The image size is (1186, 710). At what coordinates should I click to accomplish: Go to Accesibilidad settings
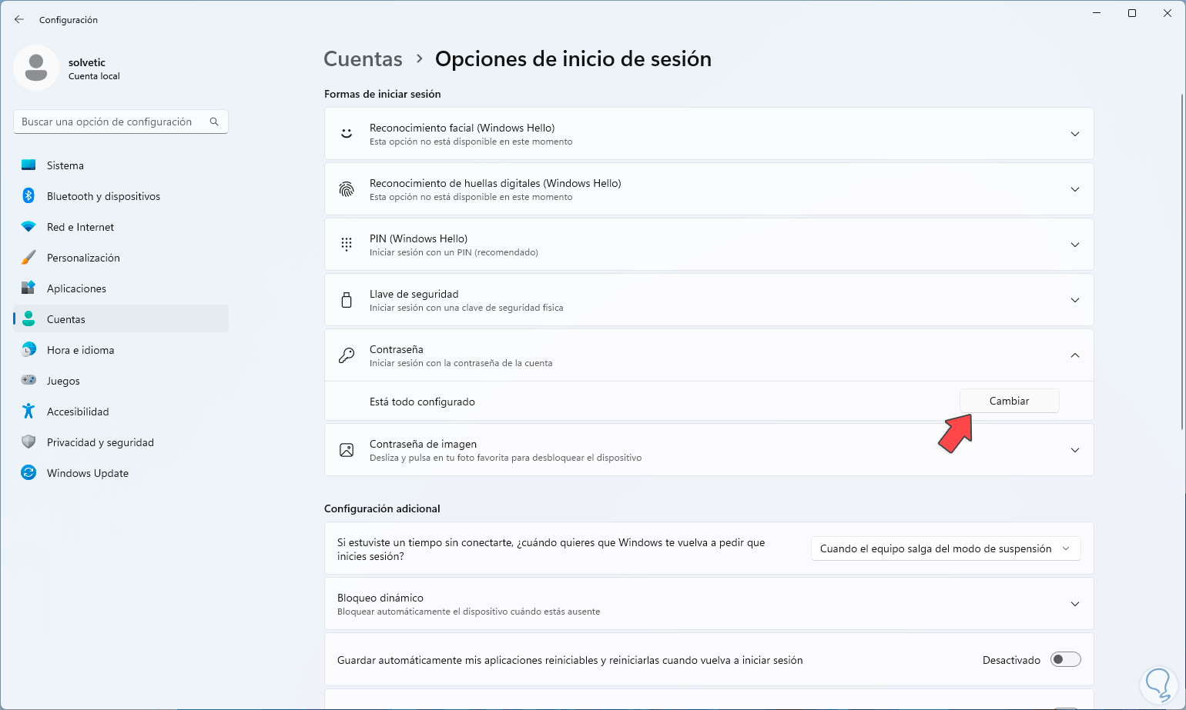click(121, 412)
